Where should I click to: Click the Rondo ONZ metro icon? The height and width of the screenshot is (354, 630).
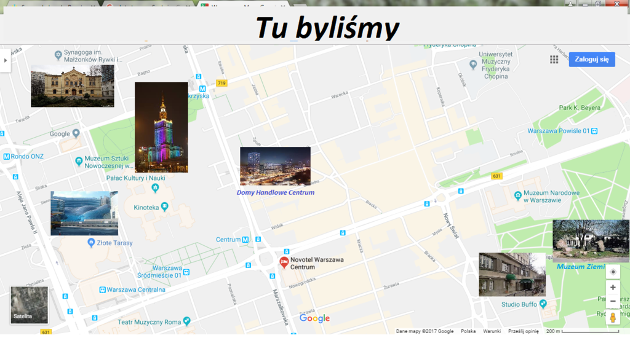click(6, 157)
